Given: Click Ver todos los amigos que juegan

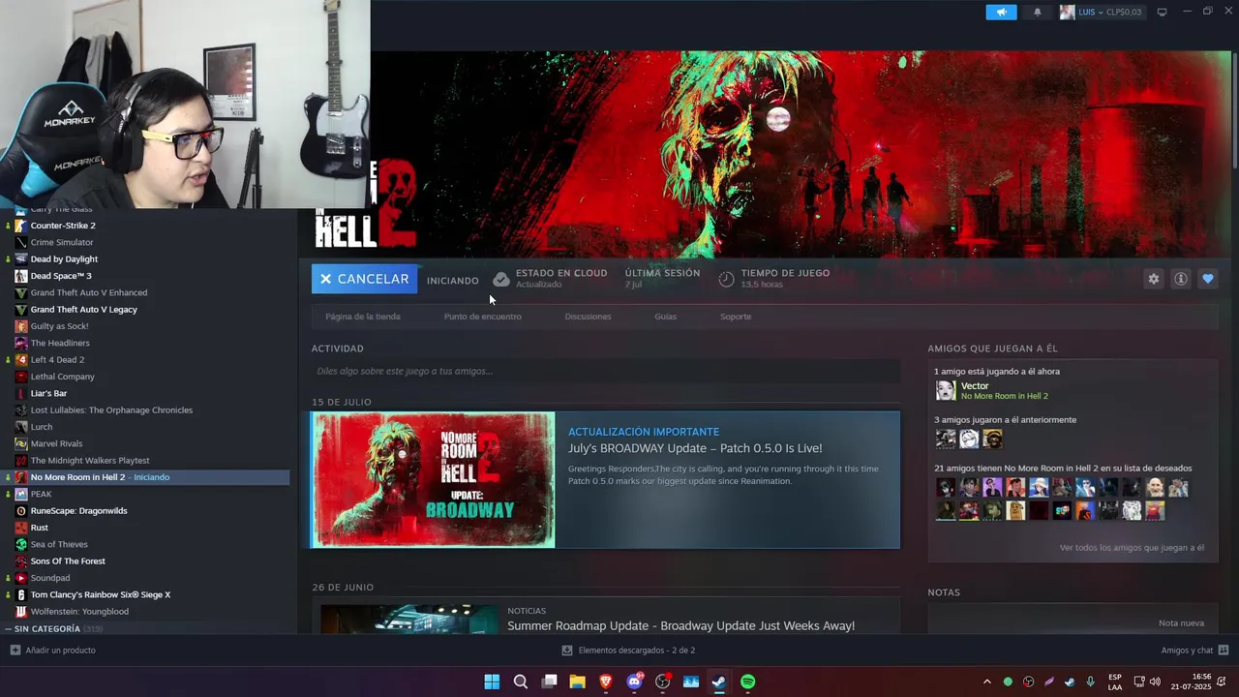Looking at the screenshot, I should tap(1132, 548).
